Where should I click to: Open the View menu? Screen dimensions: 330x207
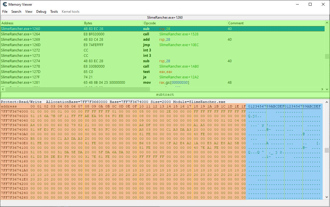(29, 12)
